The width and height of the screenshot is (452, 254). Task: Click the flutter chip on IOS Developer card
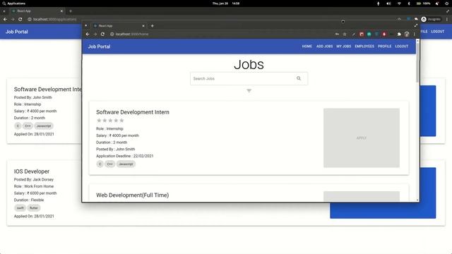tap(34, 207)
